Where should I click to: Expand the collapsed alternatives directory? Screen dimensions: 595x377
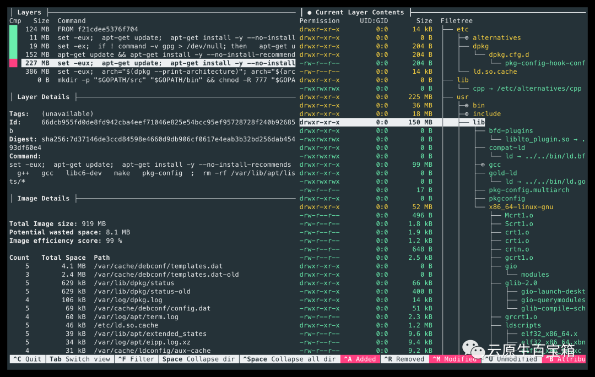click(467, 38)
